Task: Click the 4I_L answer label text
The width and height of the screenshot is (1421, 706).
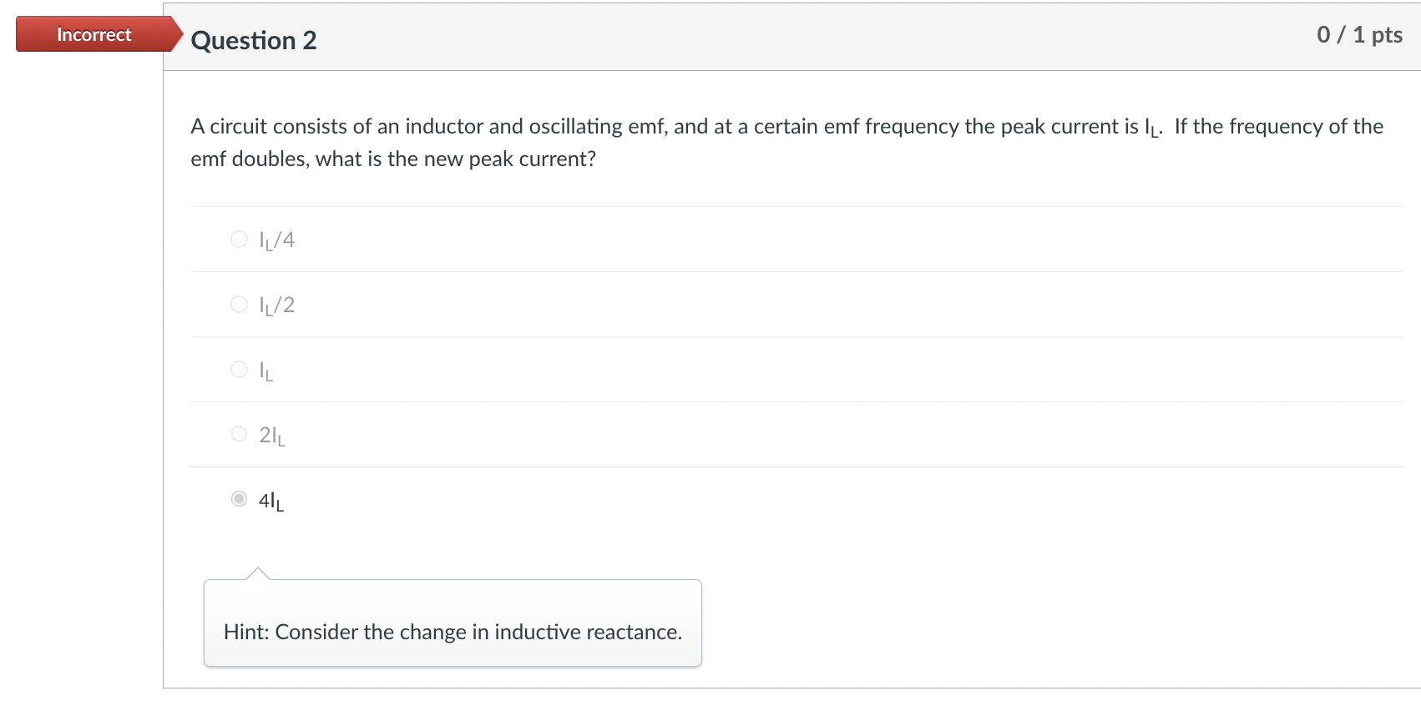Action: (271, 501)
